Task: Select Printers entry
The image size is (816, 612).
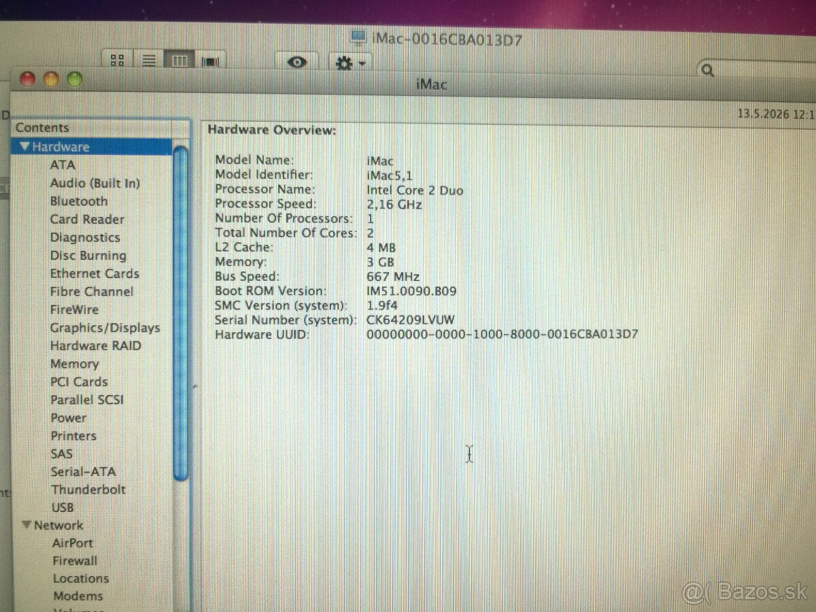Action: pyautogui.click(x=73, y=436)
